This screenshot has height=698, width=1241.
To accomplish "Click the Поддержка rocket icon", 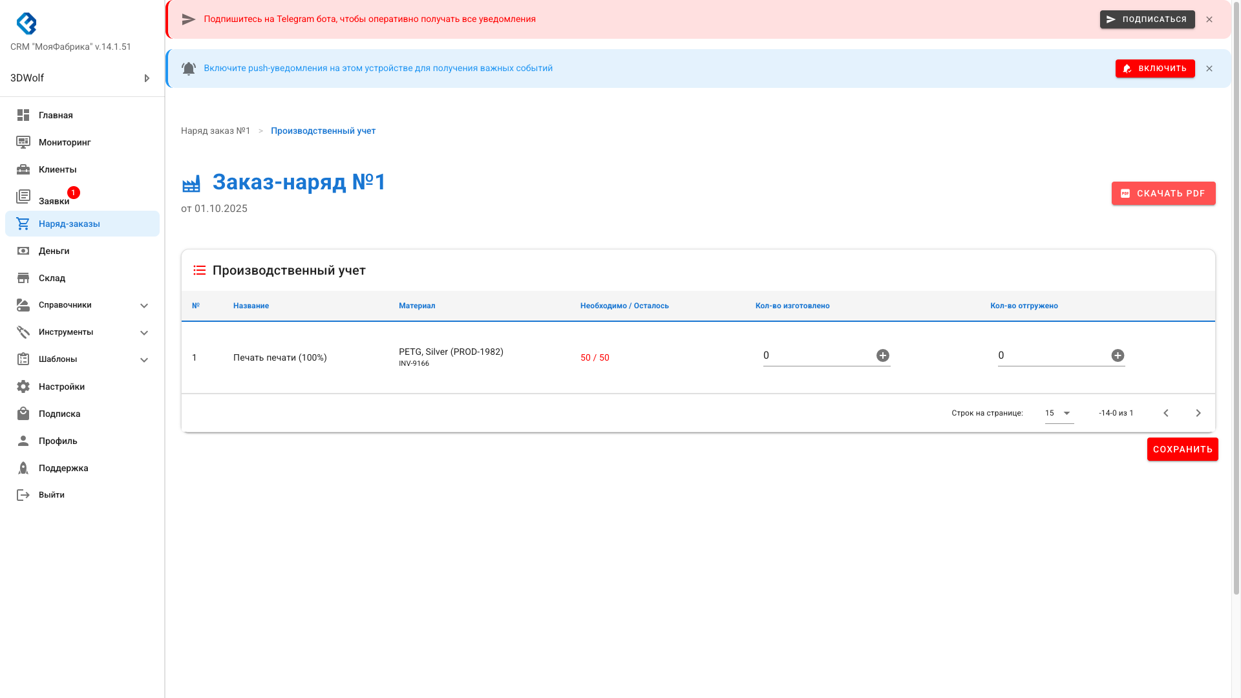I will (x=23, y=468).
